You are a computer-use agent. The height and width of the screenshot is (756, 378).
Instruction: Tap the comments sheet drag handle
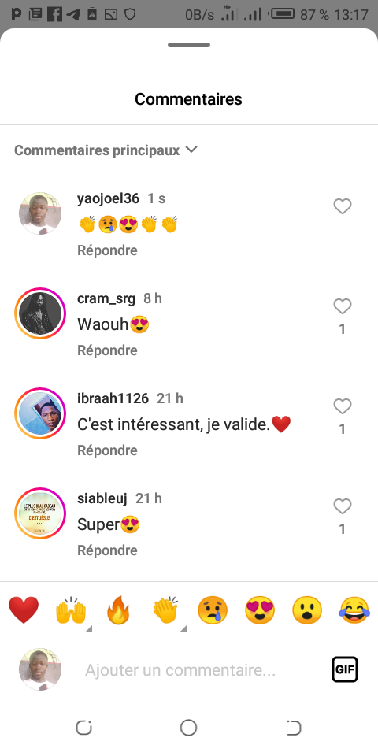[189, 45]
